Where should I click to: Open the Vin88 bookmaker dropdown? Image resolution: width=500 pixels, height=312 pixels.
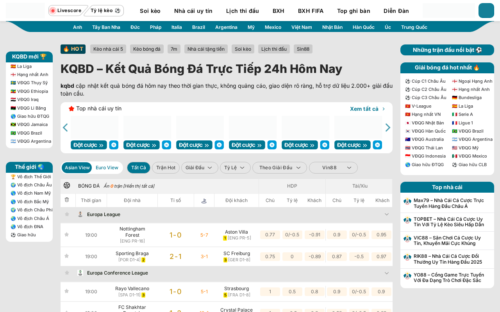(x=333, y=168)
